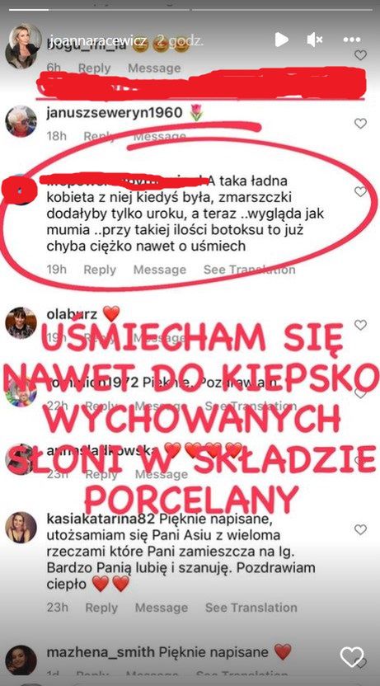Like the olaburz comment
Image resolution: width=380 pixels, height=686 pixels.
pyautogui.click(x=360, y=325)
